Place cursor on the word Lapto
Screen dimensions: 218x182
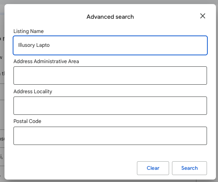click(x=43, y=45)
